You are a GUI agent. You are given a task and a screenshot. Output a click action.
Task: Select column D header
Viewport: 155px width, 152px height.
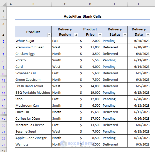coord(90,4)
